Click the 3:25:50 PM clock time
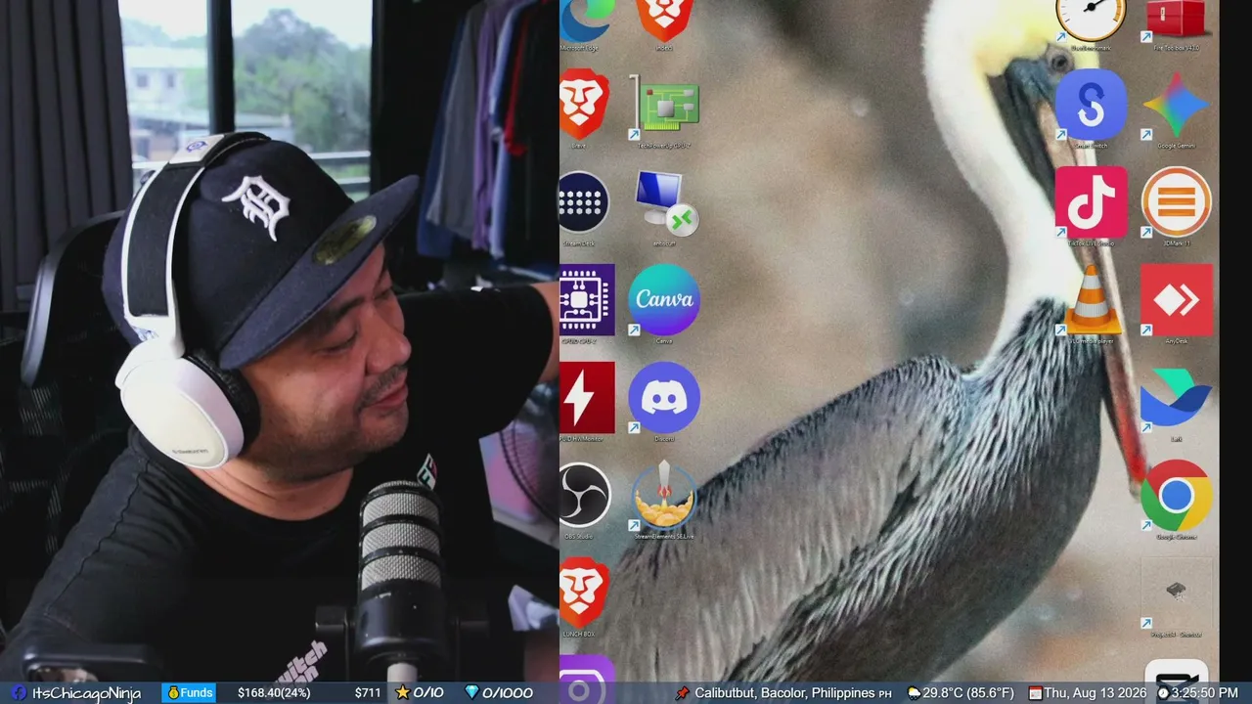Screen dimensions: 1252x704 (x=1202, y=693)
